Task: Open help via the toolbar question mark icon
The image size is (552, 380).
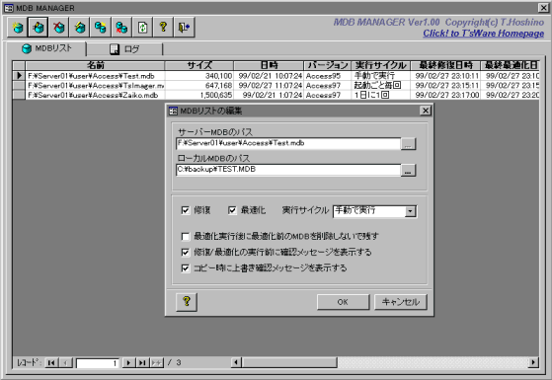Action: (x=163, y=27)
